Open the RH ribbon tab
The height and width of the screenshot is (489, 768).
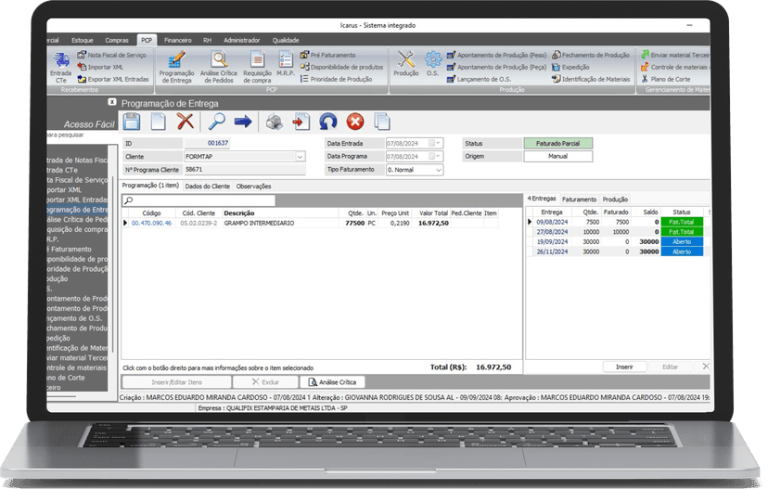coord(207,40)
